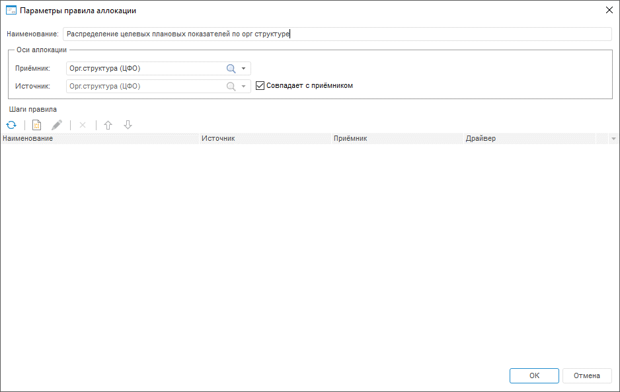The image size is (620, 392).
Task: Click the 'Наименование' column header
Action: 99,139
